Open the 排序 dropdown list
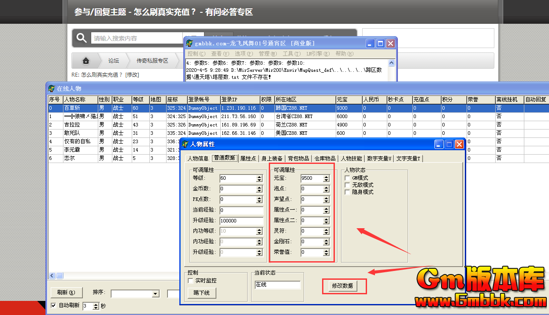The width and height of the screenshot is (549, 315). coord(155,294)
